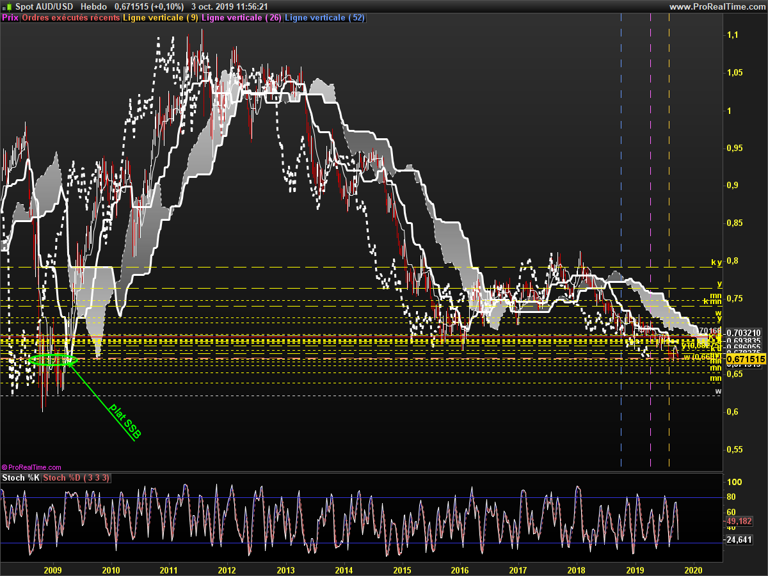
Task: Click the 0,85 price axis label
Action: pyautogui.click(x=735, y=223)
